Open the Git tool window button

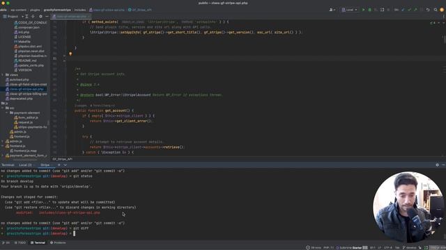(6, 243)
